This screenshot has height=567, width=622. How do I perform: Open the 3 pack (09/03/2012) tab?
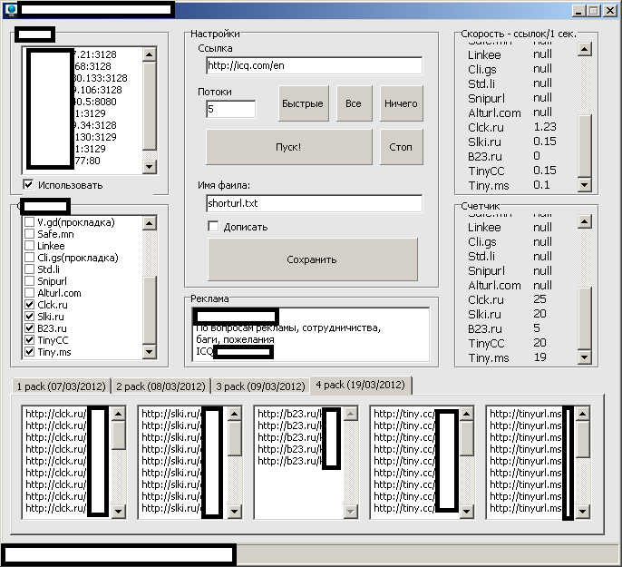coord(260,386)
